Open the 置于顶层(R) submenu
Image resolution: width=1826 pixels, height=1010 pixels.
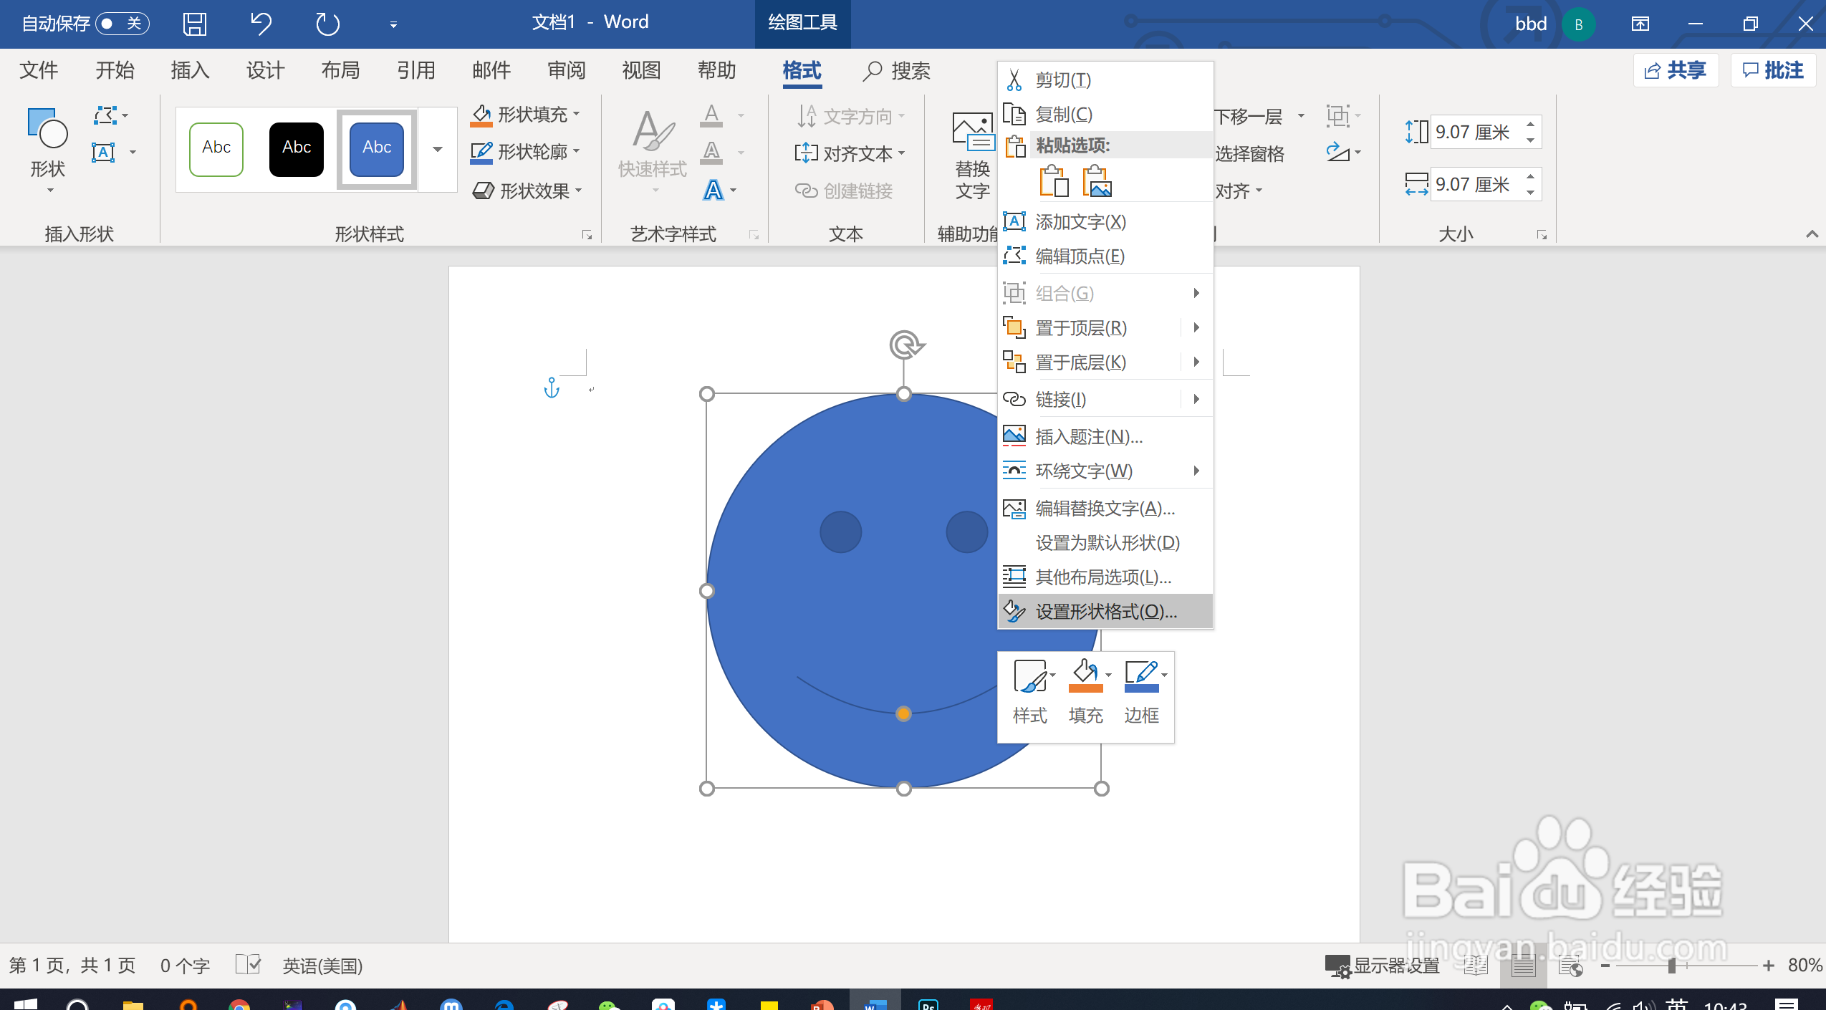point(1105,327)
